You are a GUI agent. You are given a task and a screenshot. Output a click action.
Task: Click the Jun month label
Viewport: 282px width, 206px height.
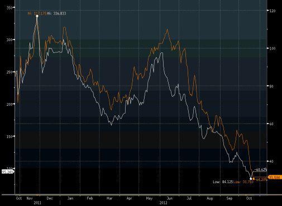pos(170,198)
